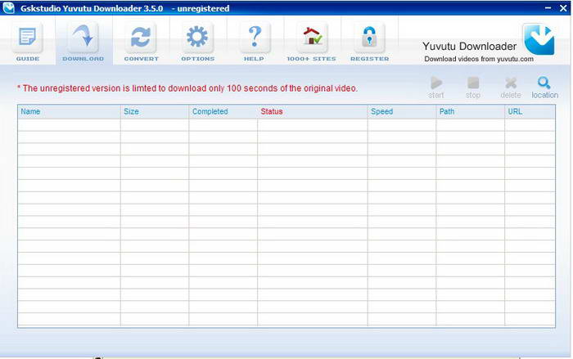Sort by Path column header
This screenshot has height=359, width=573.
[x=470, y=112]
